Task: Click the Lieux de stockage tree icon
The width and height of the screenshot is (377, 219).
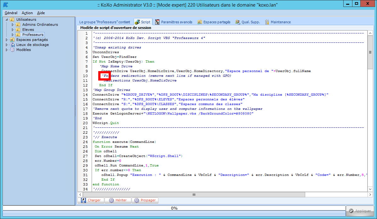Action: click(x=12, y=45)
